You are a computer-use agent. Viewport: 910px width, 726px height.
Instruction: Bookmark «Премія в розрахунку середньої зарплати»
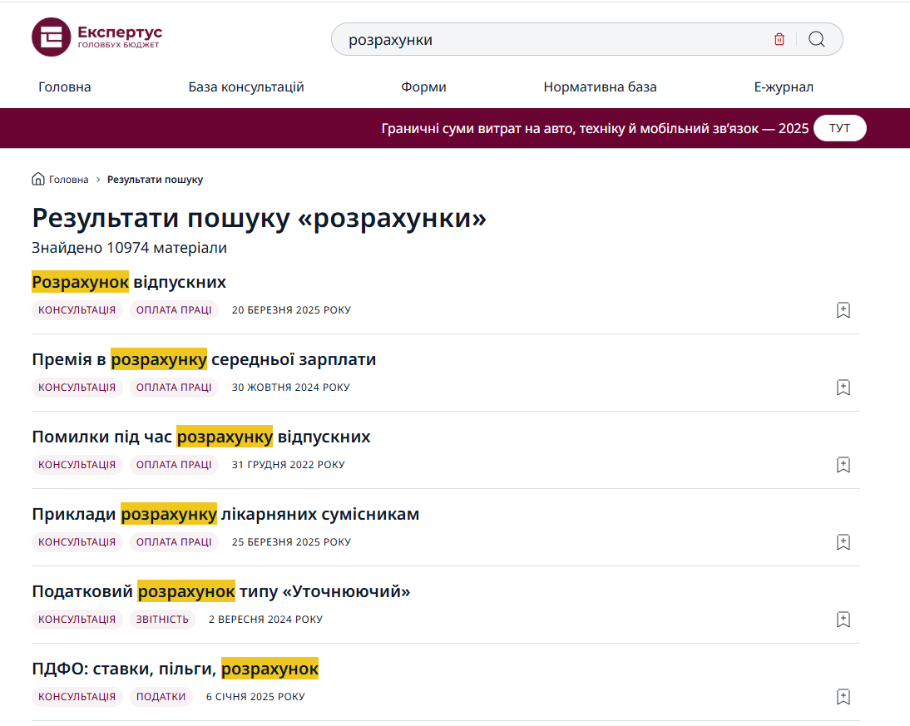click(x=843, y=388)
